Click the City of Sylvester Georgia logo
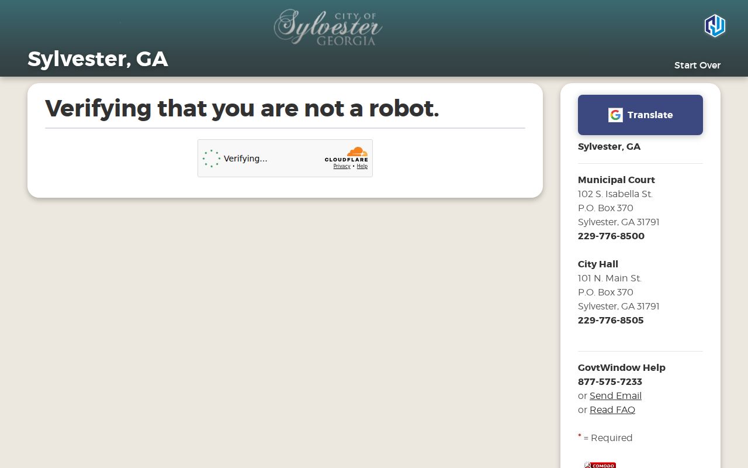This screenshot has width=748, height=468. click(328, 27)
